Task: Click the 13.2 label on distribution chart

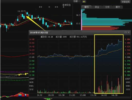Action: 78,23
